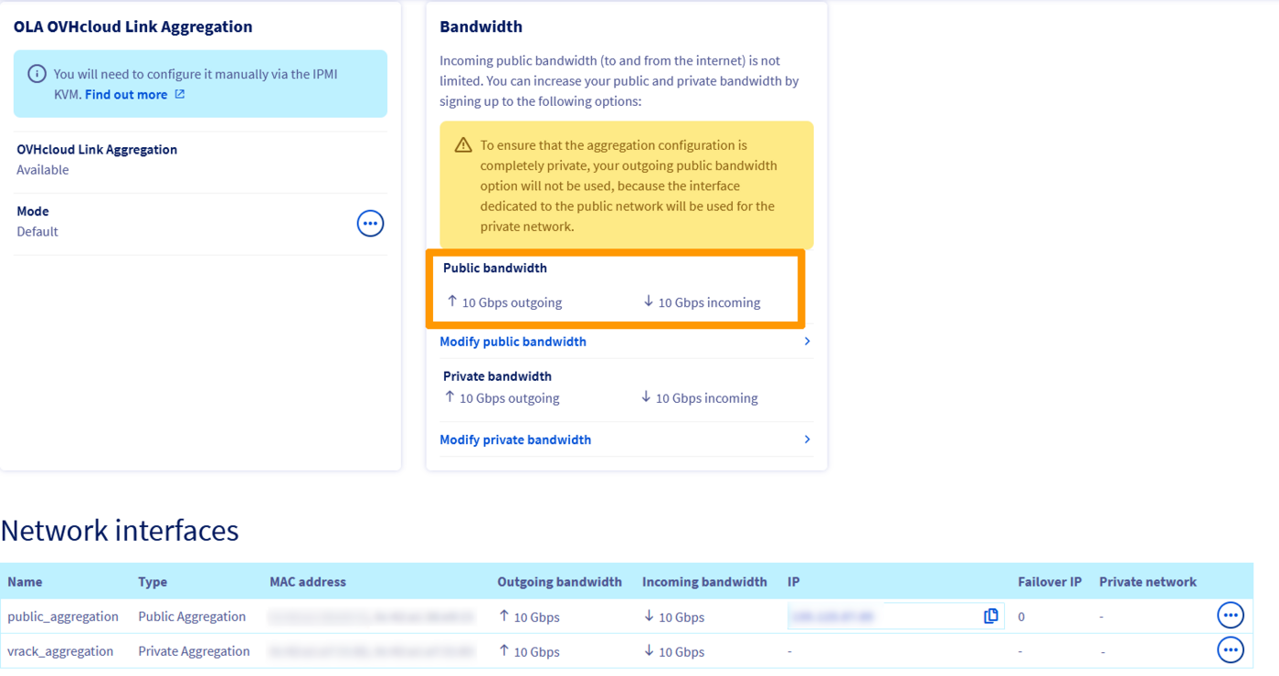The height and width of the screenshot is (676, 1279).
Task: Open the Find out more link
Action: (126, 94)
